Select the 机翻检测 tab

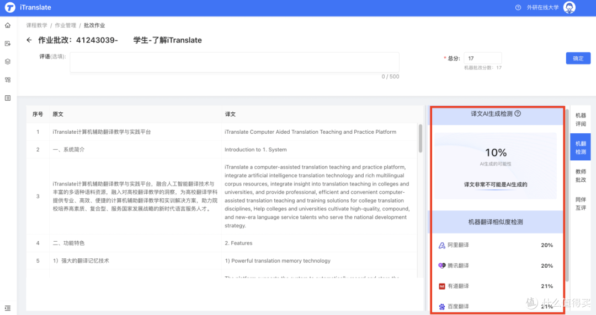[x=581, y=148]
